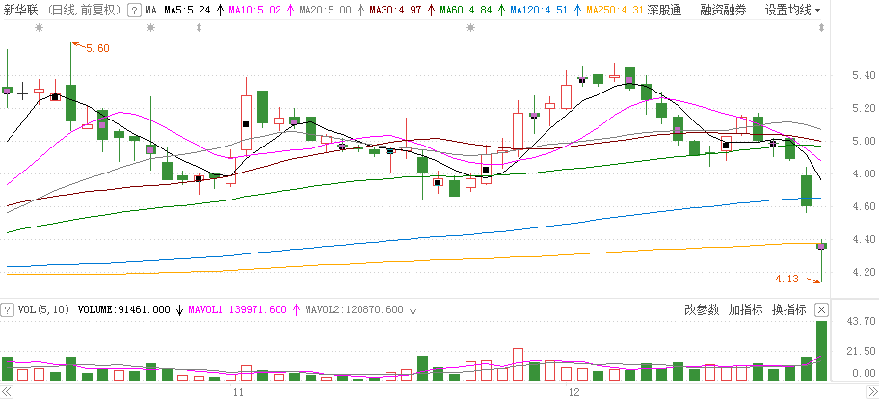Click the 5.60 high price annotation

point(97,49)
